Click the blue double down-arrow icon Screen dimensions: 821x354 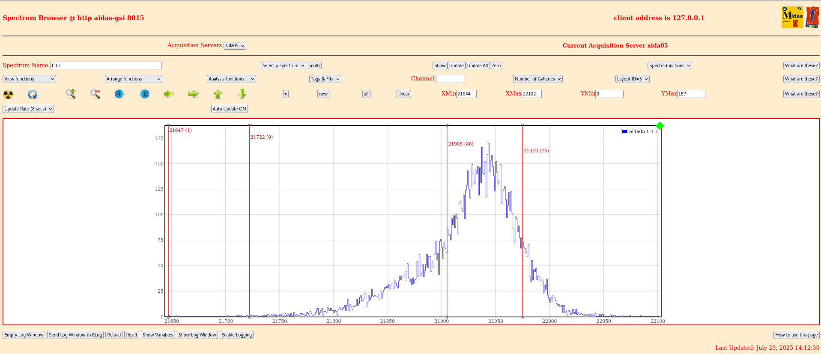click(x=119, y=94)
